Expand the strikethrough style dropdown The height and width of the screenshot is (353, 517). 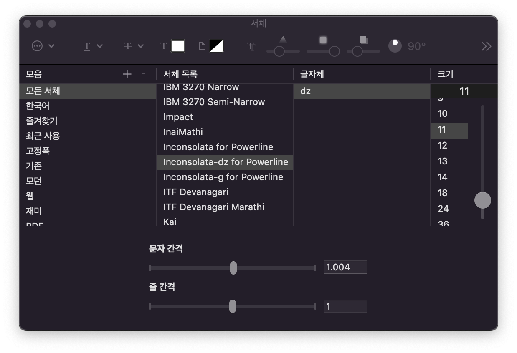[x=134, y=46]
